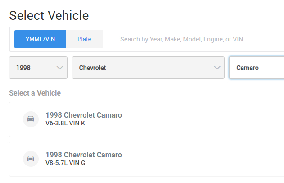Viewport: 284px width, 183px height.
Task: Click the V8-5.7L VIN G engine text
Action: point(65,163)
